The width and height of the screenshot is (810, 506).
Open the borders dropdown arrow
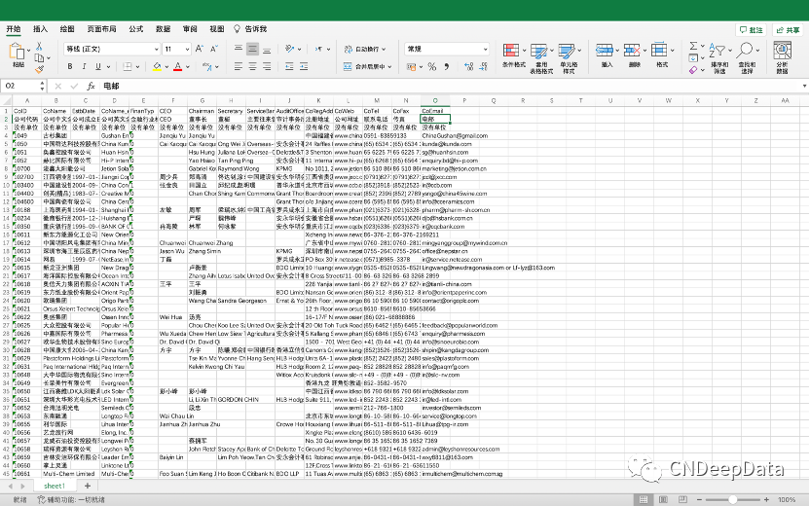point(138,66)
